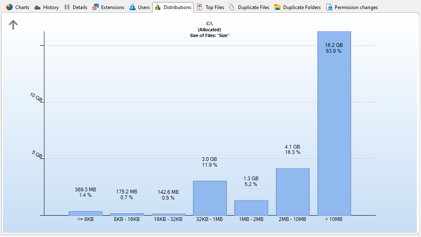Click the 16KB - 32KB axis label
The image size is (421, 237).
(x=168, y=220)
